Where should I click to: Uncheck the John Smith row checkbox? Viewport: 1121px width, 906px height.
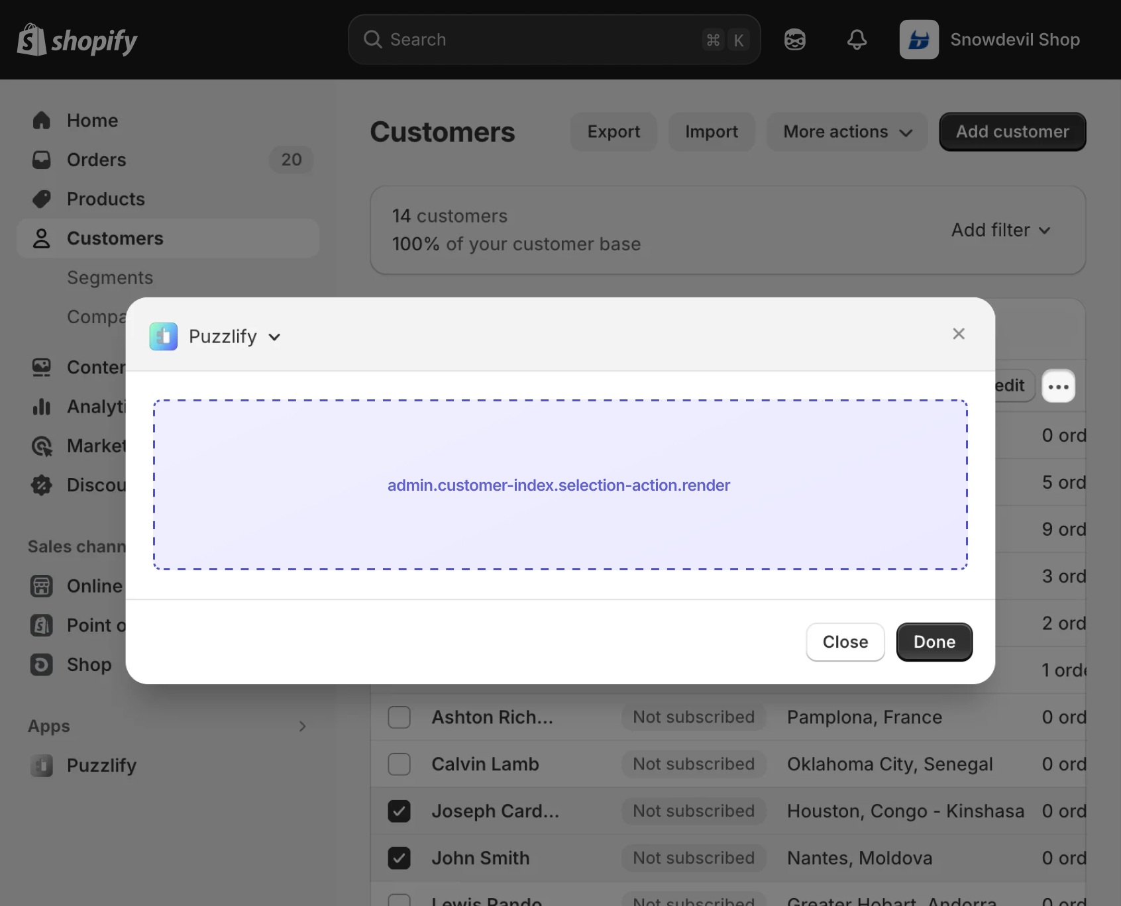pyautogui.click(x=400, y=858)
